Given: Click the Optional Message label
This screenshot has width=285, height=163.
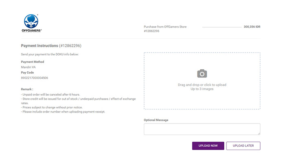Looking at the screenshot, I should 156,120.
